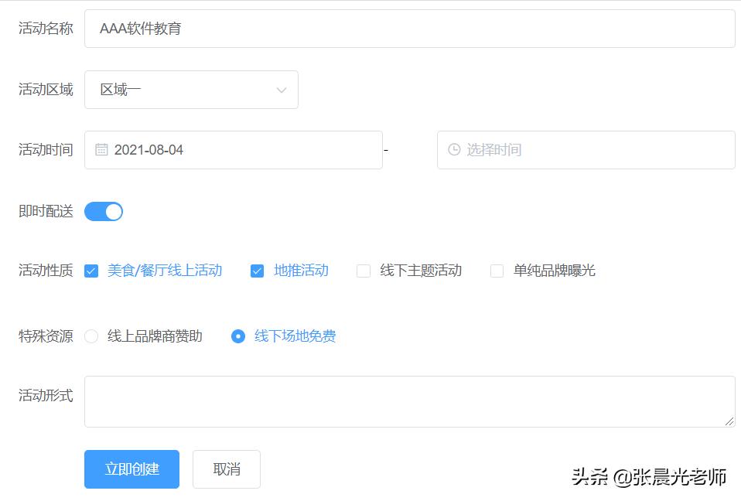
Task: Click the calendar icon in the date field
Action: 101,150
